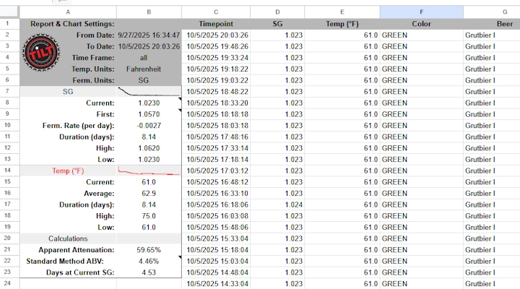The image size is (520, 289).
Task: Click the 'Report & Chart Settings:' label
Action: (72, 24)
